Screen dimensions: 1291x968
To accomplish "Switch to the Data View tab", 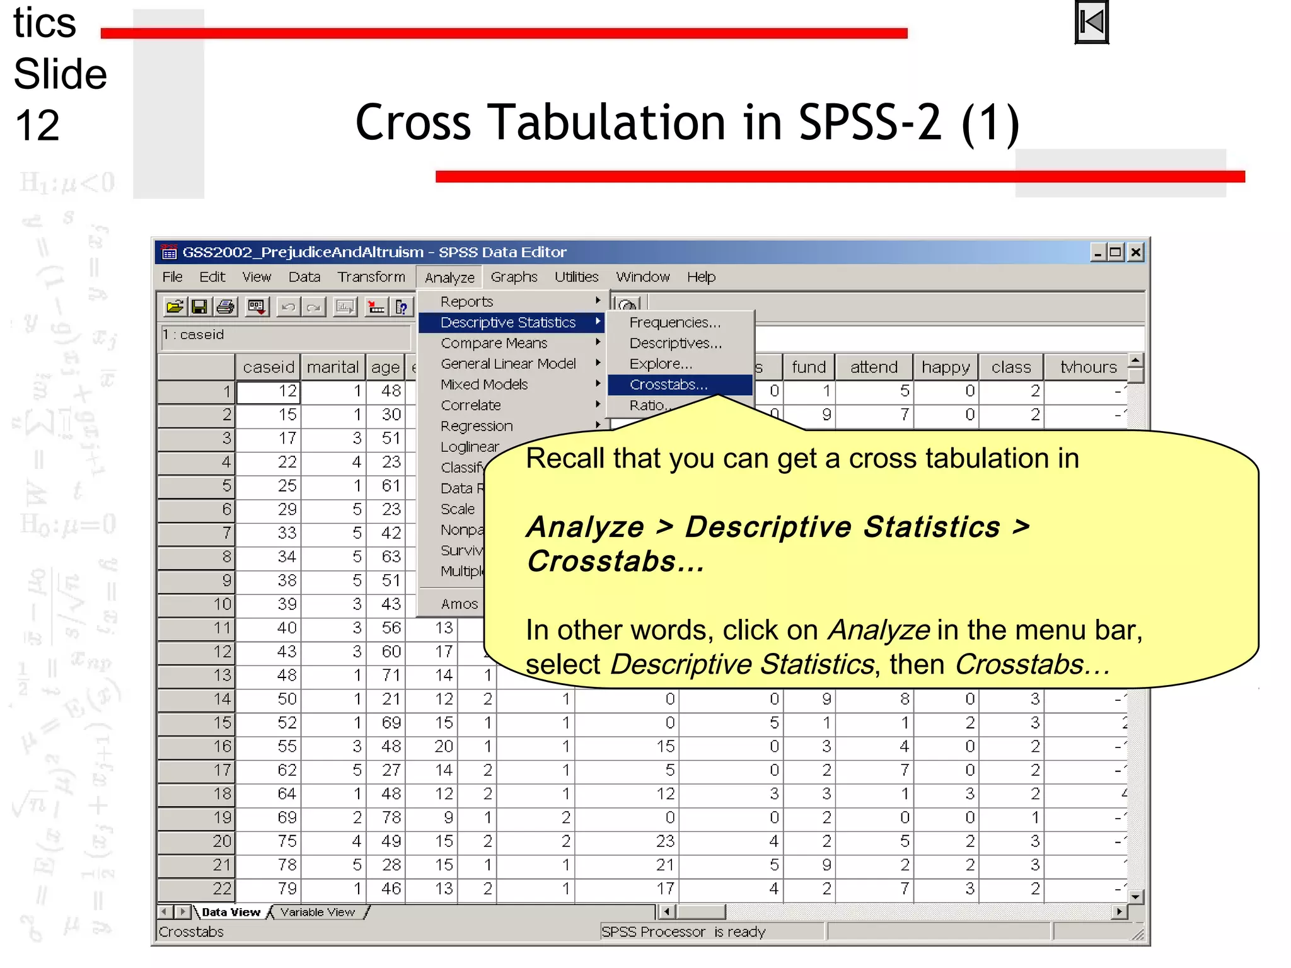I will coord(231,912).
